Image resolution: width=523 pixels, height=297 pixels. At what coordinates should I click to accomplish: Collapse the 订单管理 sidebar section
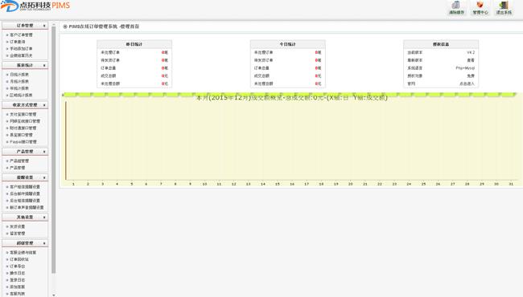point(25,26)
